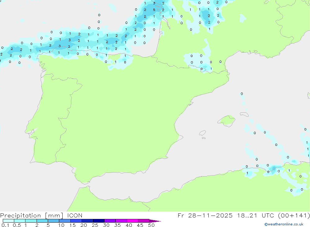Pick the 20–25 mm legend swatch
Image resolution: width=310 pixels, height=227 pixels.
[87, 221]
